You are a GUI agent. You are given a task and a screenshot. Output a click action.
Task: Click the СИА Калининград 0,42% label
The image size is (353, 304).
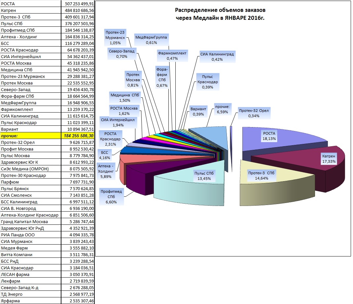pos(217,57)
